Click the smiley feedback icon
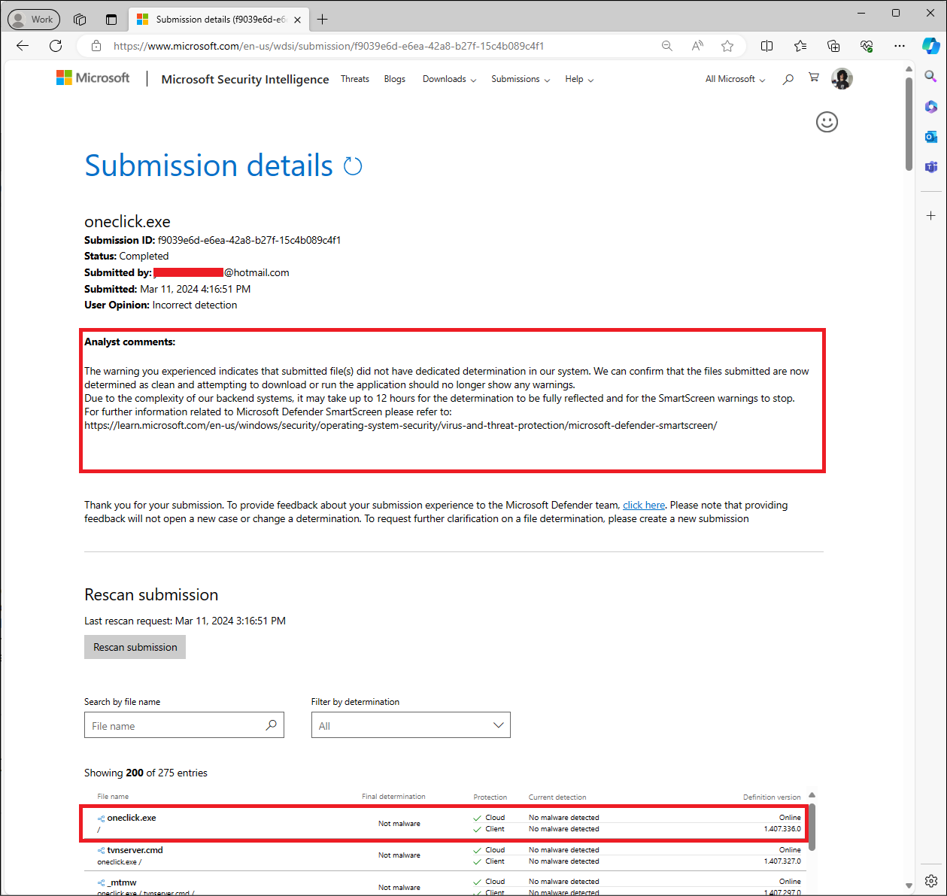The image size is (947, 896). point(827,122)
